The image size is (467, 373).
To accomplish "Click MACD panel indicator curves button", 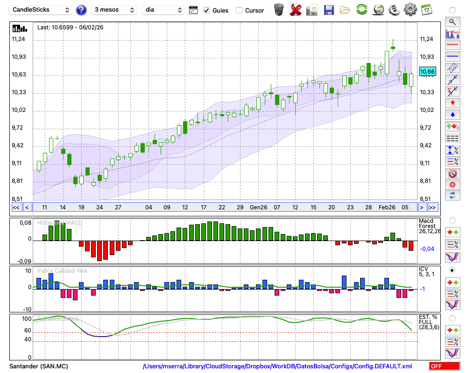I will pyautogui.click(x=453, y=257).
